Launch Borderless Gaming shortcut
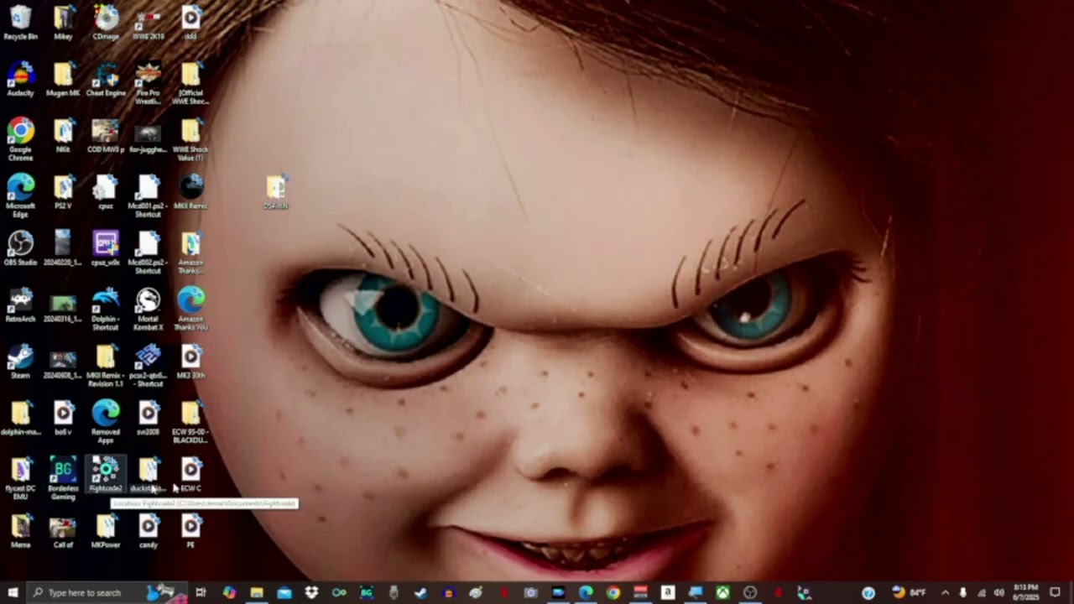The width and height of the screenshot is (1074, 604). click(63, 478)
